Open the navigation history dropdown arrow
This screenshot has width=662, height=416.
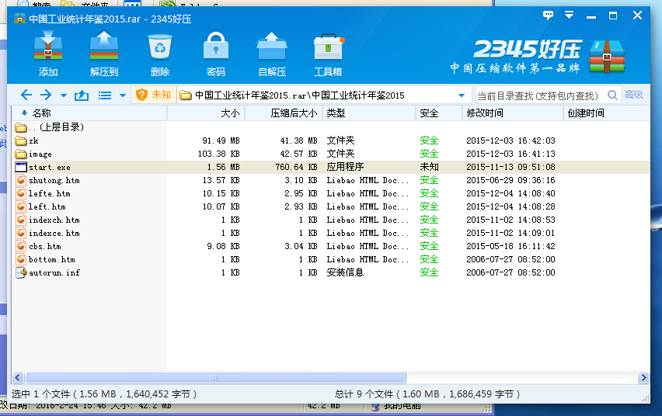[x=64, y=95]
